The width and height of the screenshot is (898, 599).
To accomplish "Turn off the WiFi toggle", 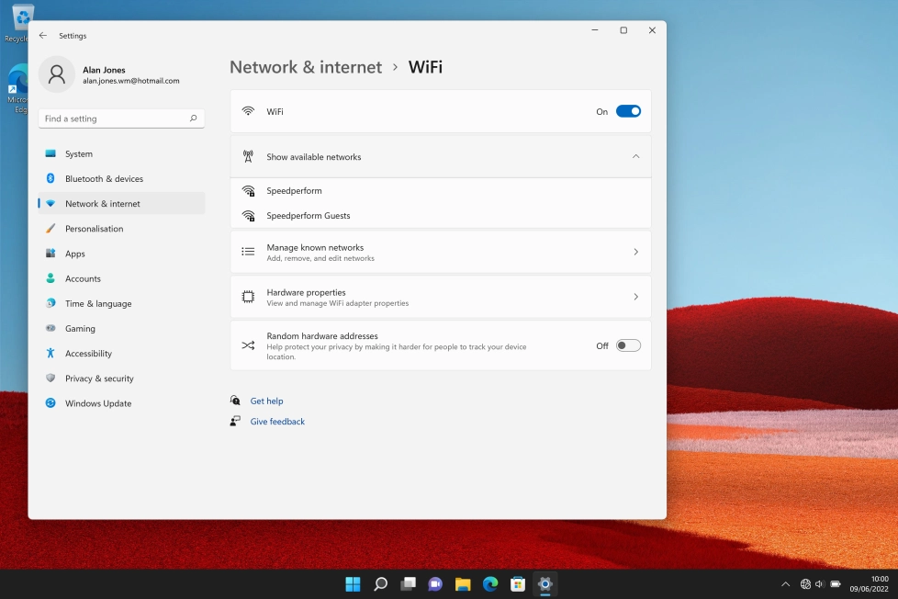I will pyautogui.click(x=628, y=110).
